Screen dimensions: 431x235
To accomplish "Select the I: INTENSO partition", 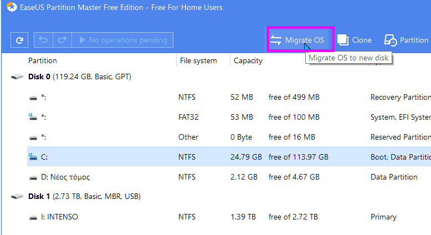I will pos(229,217).
